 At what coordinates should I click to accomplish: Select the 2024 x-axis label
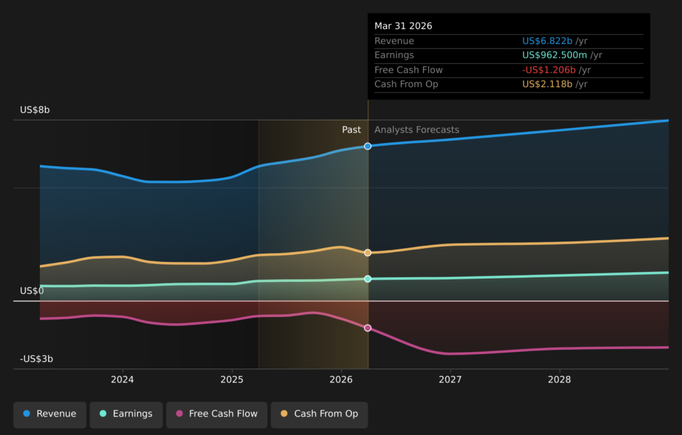tap(123, 379)
